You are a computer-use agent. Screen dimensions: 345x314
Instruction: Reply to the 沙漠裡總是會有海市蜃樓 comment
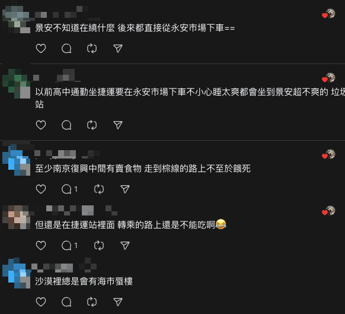pos(66,302)
